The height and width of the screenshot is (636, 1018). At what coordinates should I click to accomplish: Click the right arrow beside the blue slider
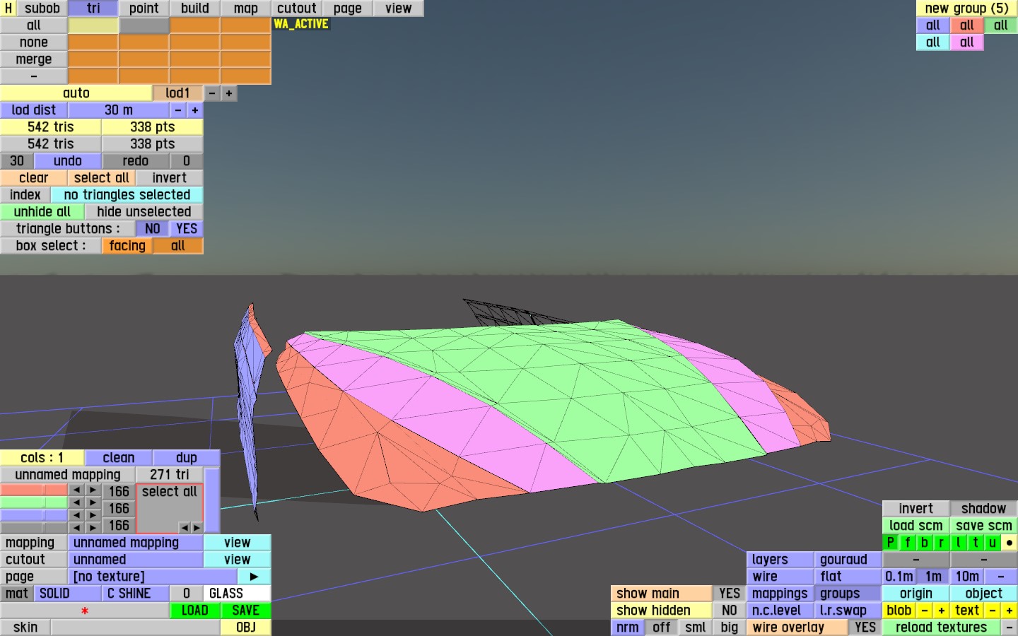(x=93, y=515)
